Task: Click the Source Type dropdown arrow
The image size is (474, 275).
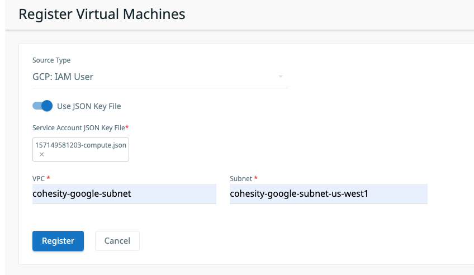Action: point(281,77)
